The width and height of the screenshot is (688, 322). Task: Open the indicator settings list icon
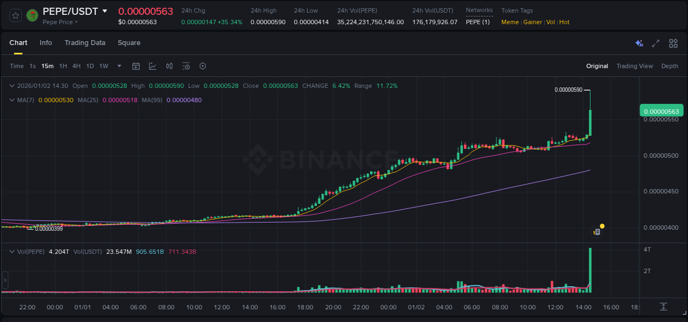click(186, 66)
